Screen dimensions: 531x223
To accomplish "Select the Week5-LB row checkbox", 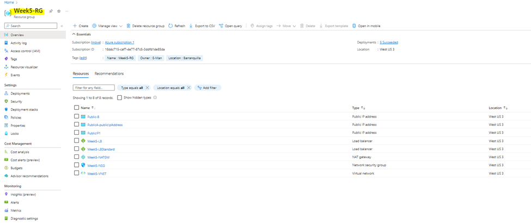I will 76,141.
